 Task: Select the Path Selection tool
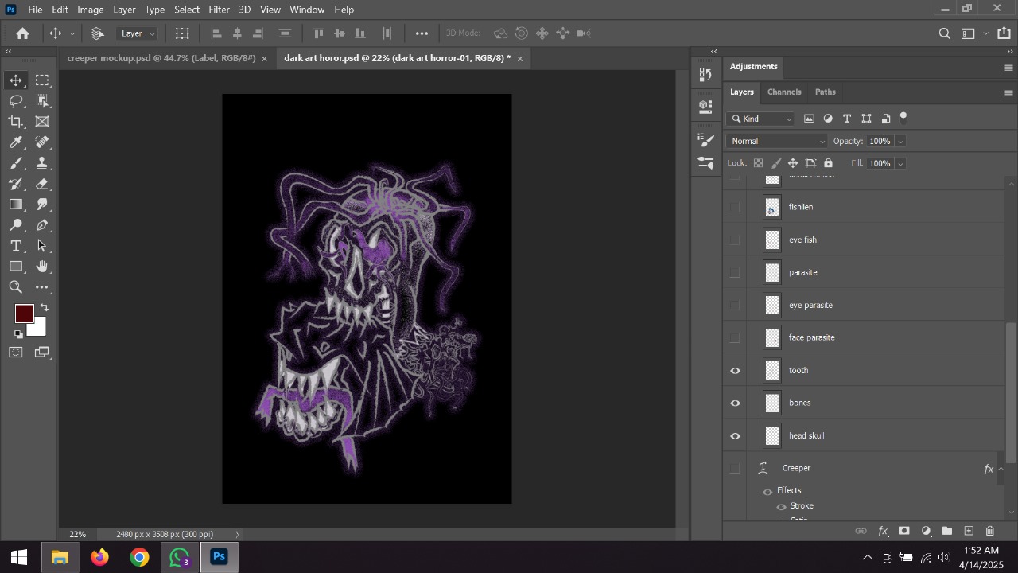[x=42, y=246]
